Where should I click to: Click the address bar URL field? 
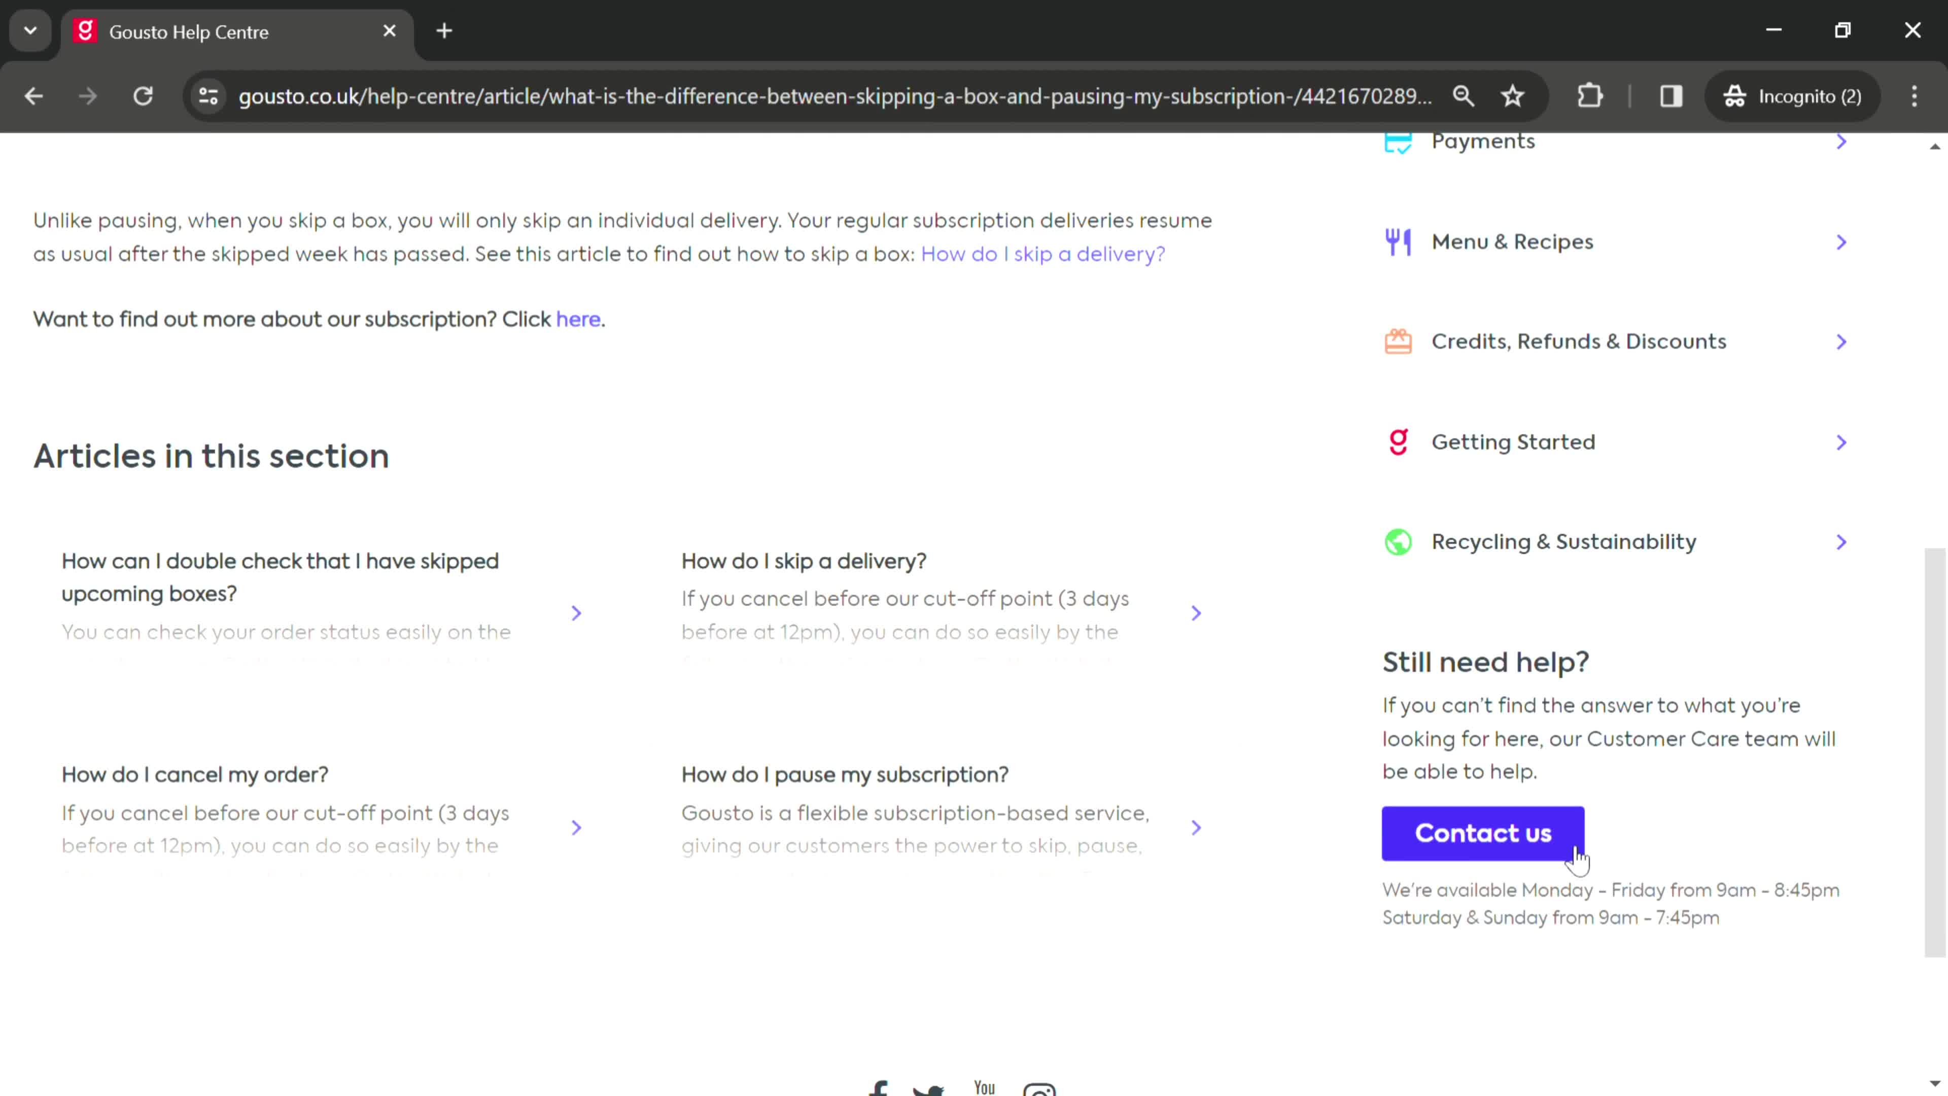point(835,96)
